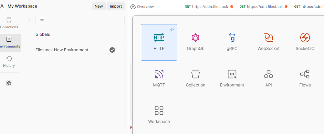This screenshot has width=324, height=134.
Task: Deactivate Filestack New Environment checkmark
Action: tap(112, 50)
